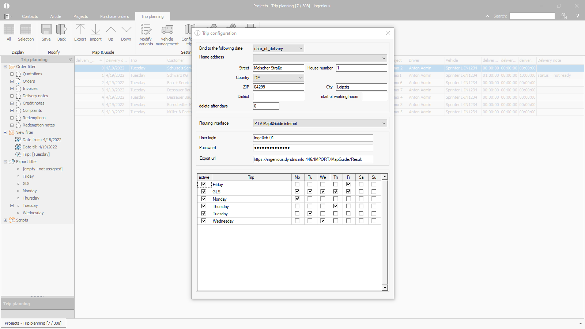585x329 pixels.
Task: Open the Routing interface dropdown
Action: pyautogui.click(x=384, y=124)
